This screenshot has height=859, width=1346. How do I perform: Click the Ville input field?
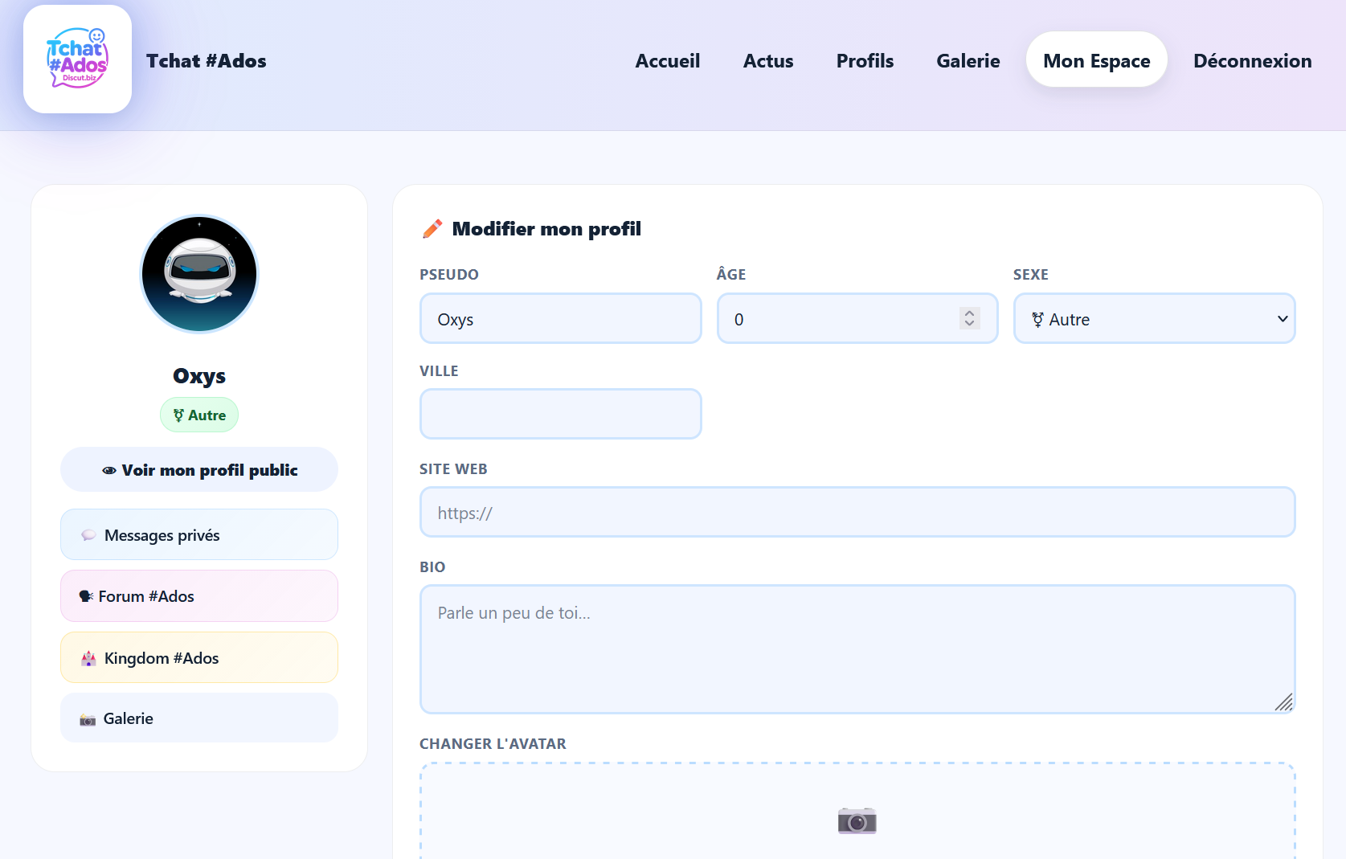561,414
